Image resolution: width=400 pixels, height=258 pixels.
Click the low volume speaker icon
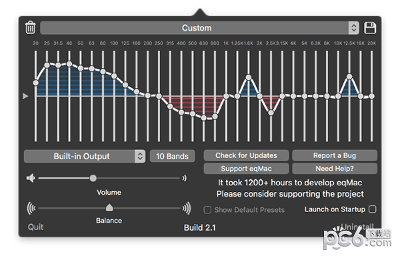[x=31, y=178]
